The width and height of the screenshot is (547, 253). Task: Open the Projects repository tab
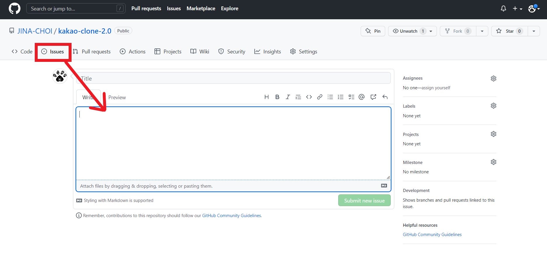pyautogui.click(x=168, y=52)
